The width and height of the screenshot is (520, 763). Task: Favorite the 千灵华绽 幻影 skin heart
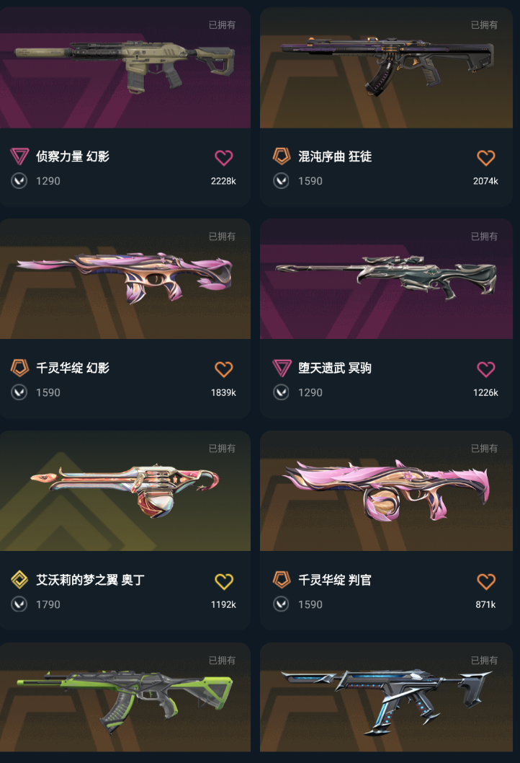223,369
